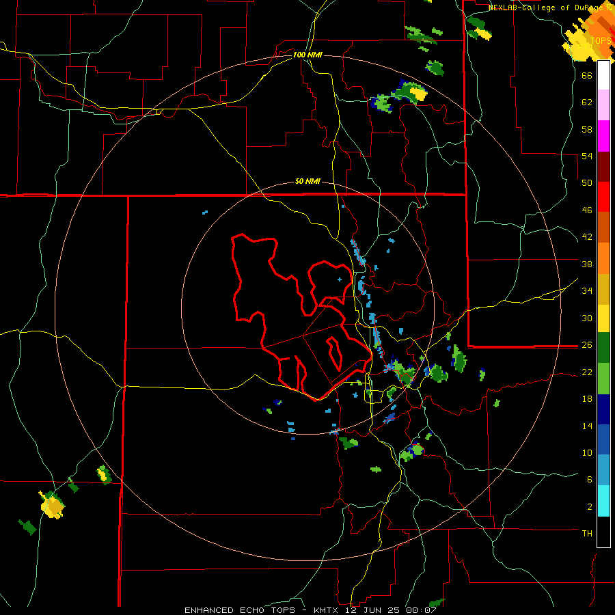Click the dark orange legend swatch

pos(603,227)
